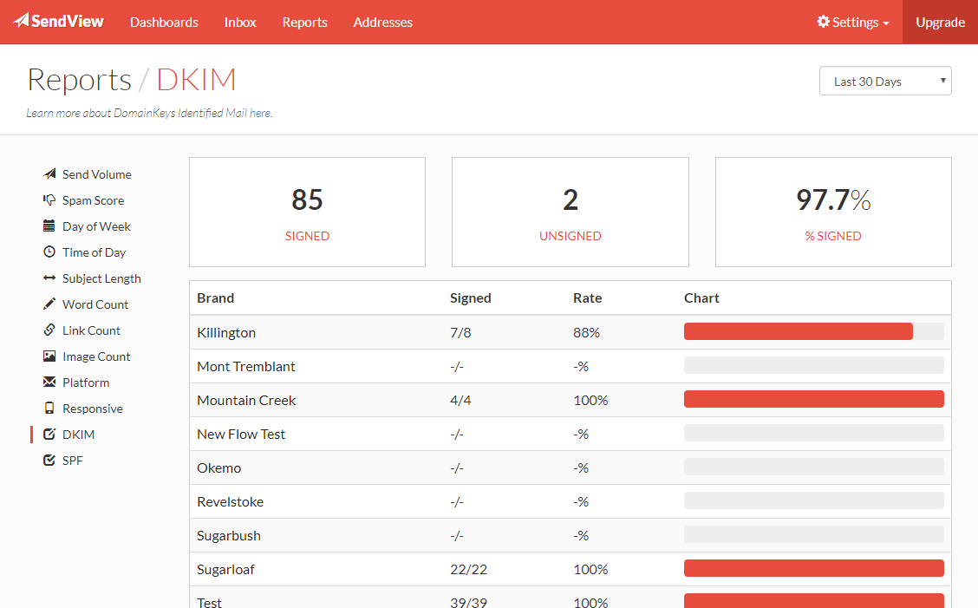Click the 4/4 signed value
The height and width of the screenshot is (608, 978).
pos(460,400)
